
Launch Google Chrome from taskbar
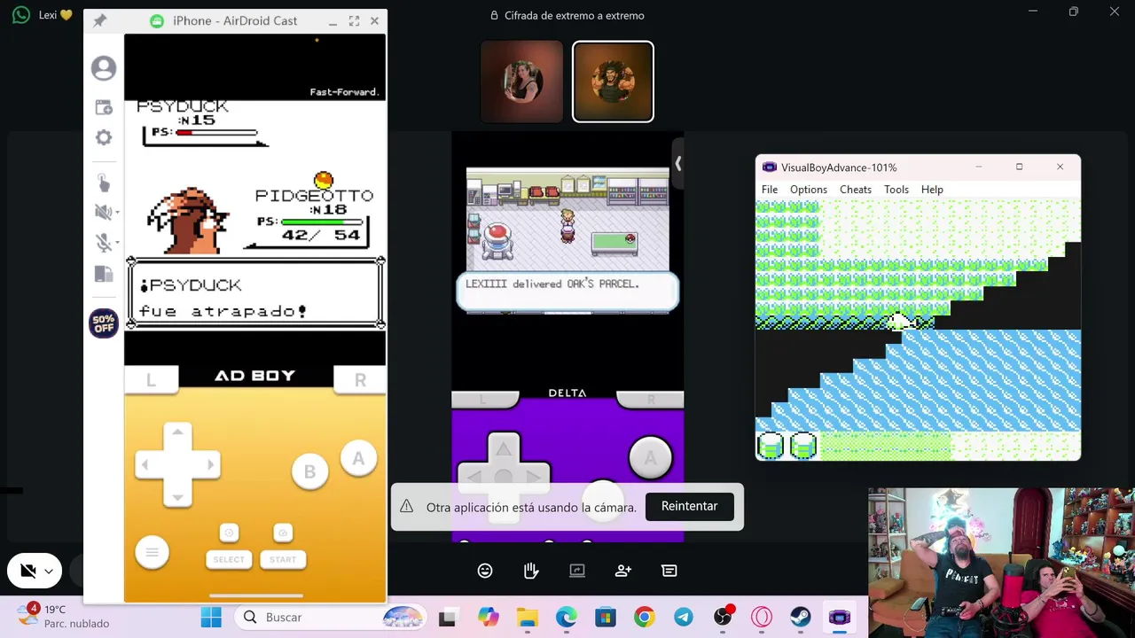pos(644,618)
